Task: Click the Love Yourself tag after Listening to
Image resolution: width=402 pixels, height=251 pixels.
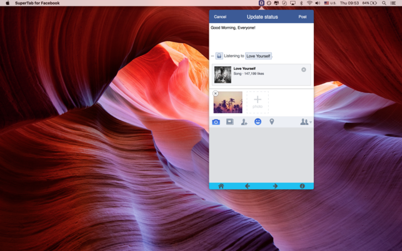Action: click(258, 56)
